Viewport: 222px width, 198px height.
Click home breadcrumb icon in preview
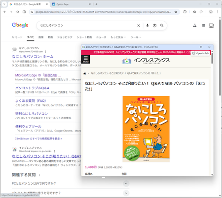coord(85,73)
